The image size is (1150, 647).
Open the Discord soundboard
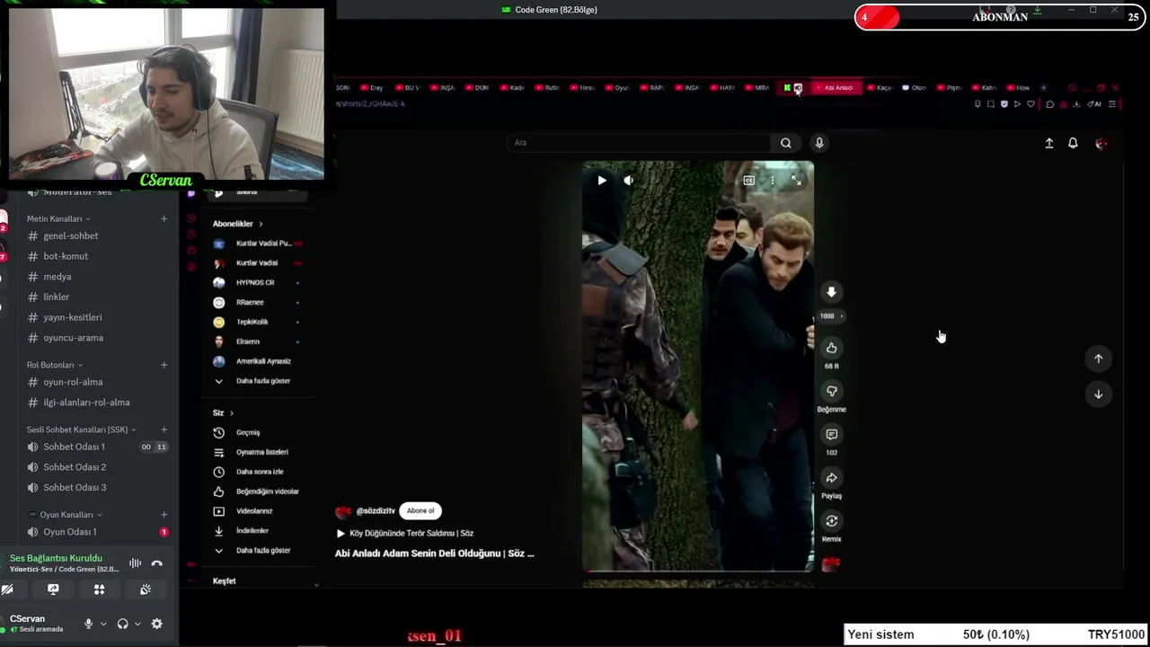coord(146,589)
